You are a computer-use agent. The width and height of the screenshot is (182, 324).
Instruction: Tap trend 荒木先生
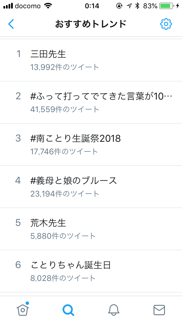(x=48, y=223)
